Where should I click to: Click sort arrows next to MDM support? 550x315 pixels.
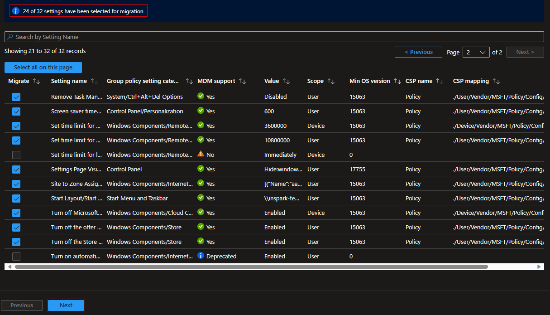tap(242, 81)
